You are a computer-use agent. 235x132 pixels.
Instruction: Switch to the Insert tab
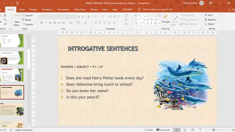click(x=22, y=10)
